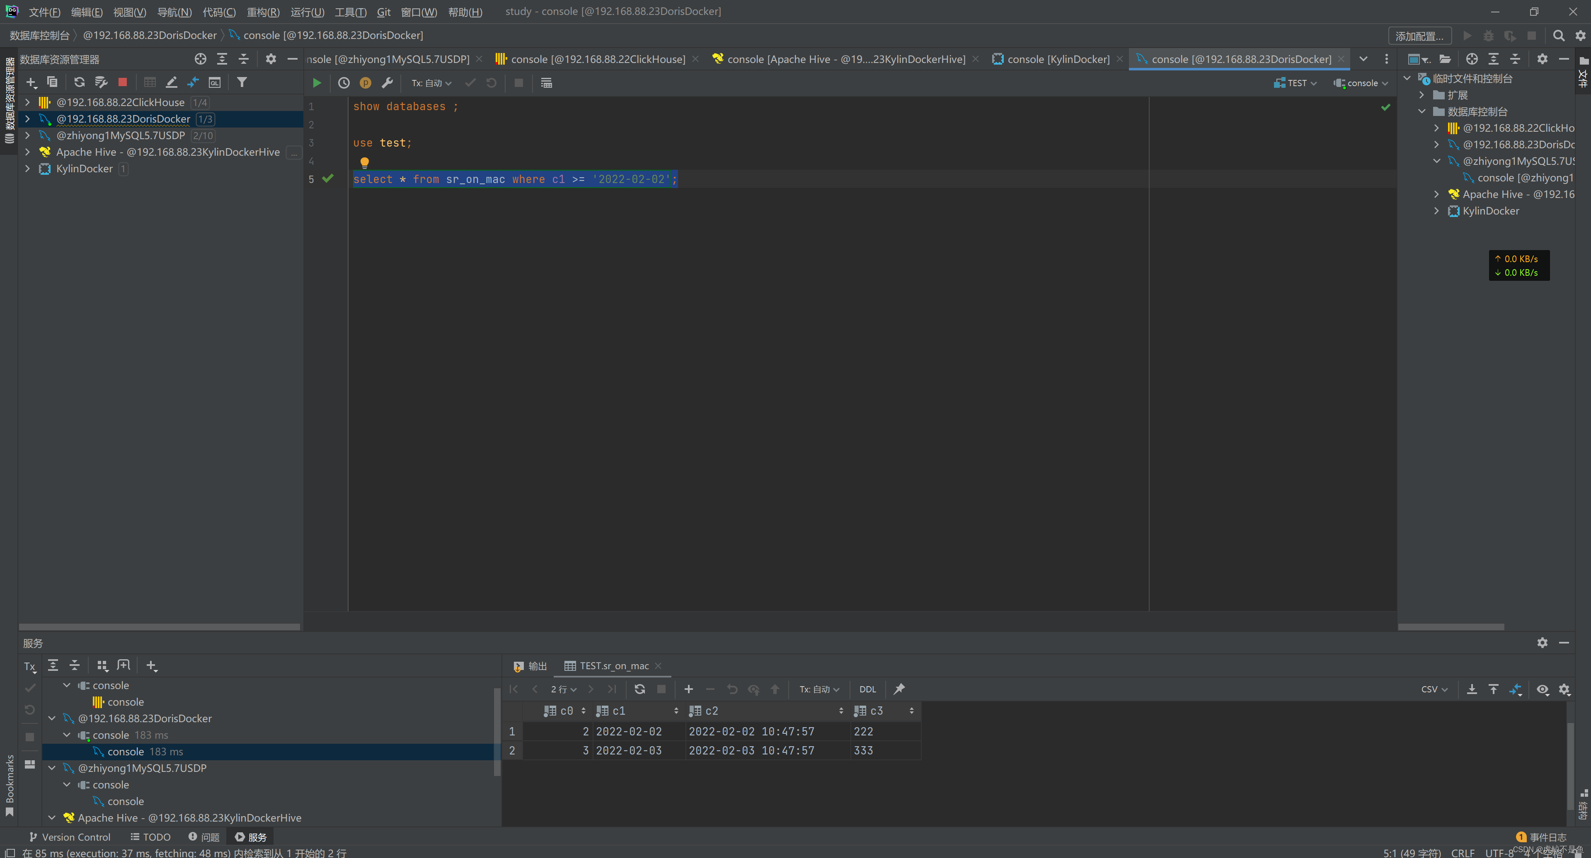Pin the TEST.sr_on_mac result tab
Viewport: 1591px width, 858px height.
pyautogui.click(x=899, y=689)
